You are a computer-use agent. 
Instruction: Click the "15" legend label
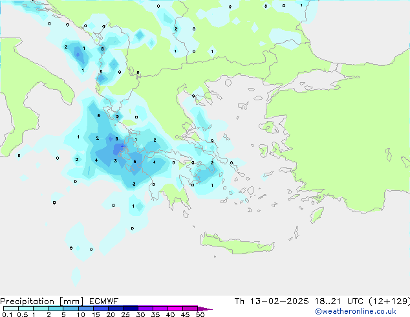coord(96,314)
